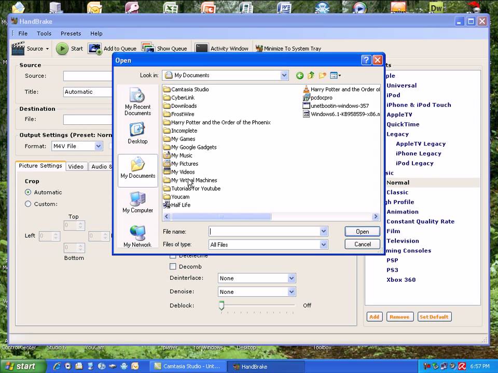Click the help question mark in Open dialog
The width and height of the screenshot is (498, 373).
[366, 60]
